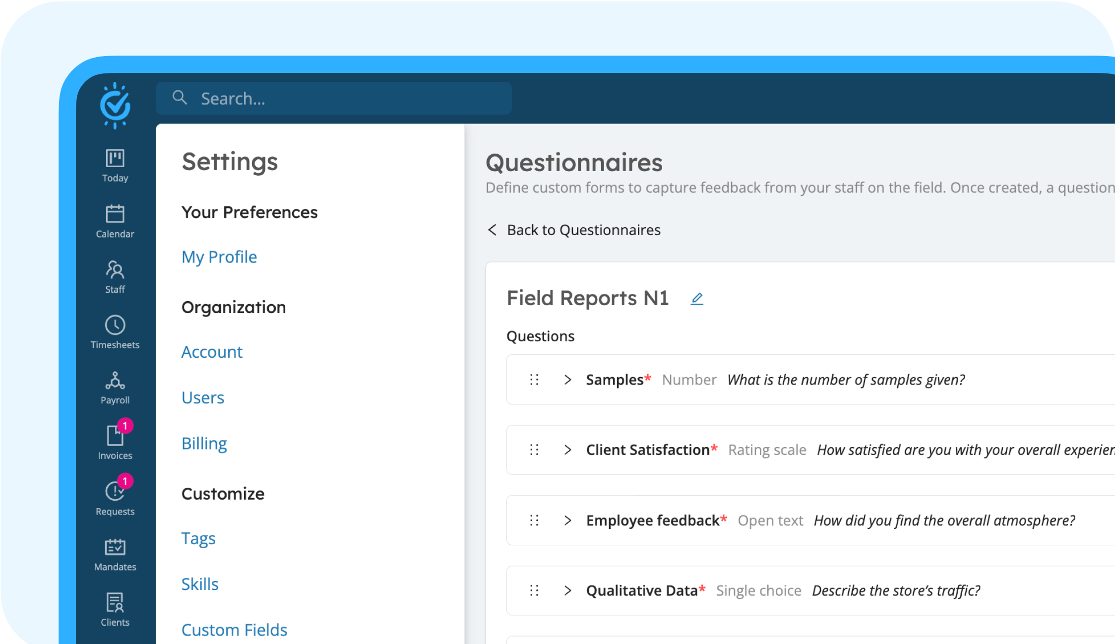1115x644 pixels.
Task: Open Invoices with badge notification
Action: 115,440
